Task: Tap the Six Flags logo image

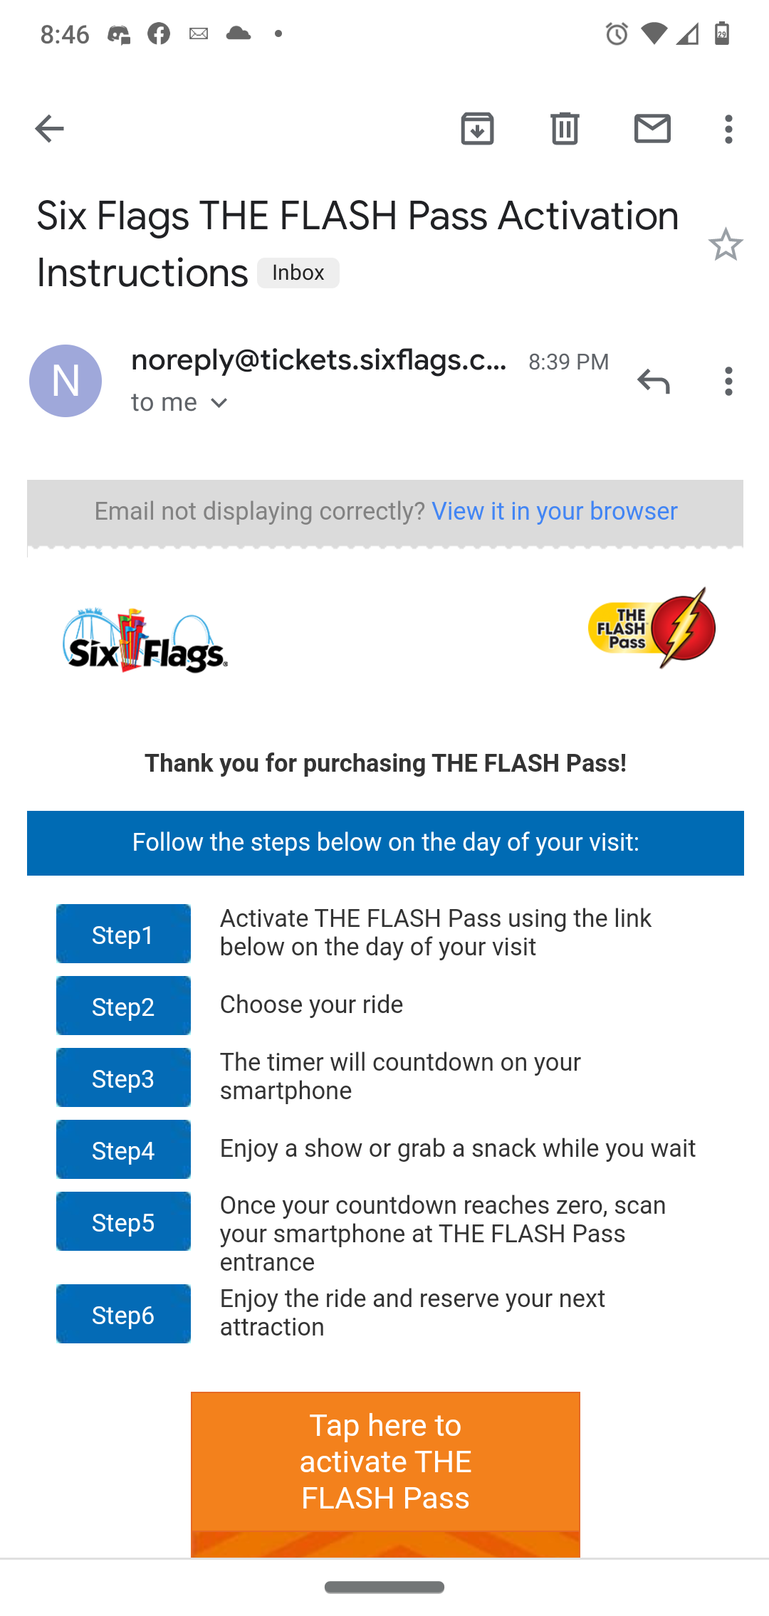Action: 145,640
